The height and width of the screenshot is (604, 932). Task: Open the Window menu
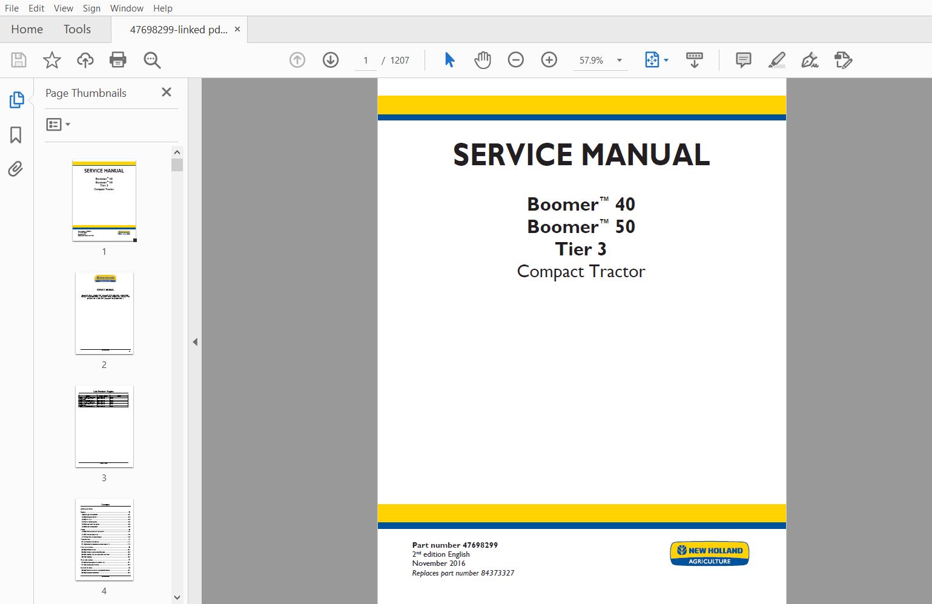pos(127,8)
